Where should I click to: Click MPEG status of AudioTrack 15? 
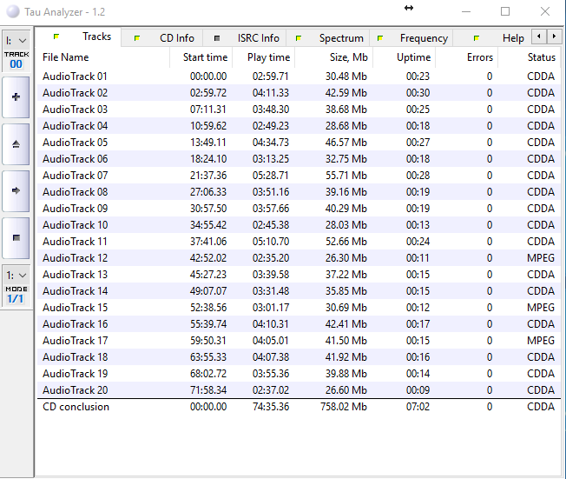pyautogui.click(x=540, y=307)
